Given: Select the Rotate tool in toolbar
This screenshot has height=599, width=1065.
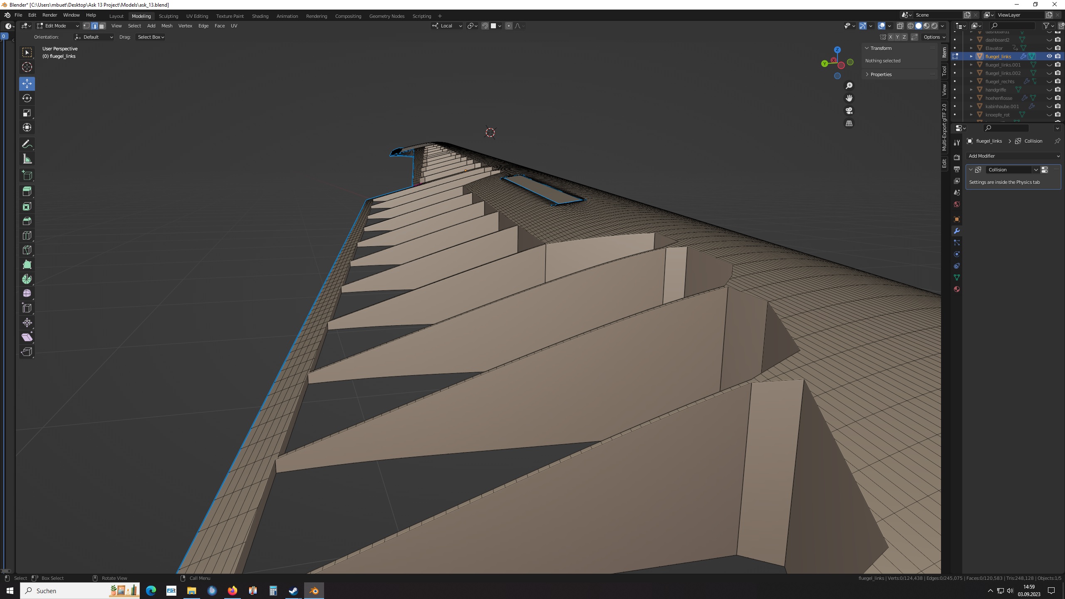Looking at the screenshot, I should (27, 98).
